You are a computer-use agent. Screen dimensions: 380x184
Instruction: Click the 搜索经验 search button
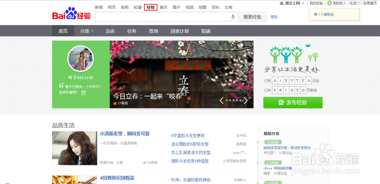[x=252, y=17]
